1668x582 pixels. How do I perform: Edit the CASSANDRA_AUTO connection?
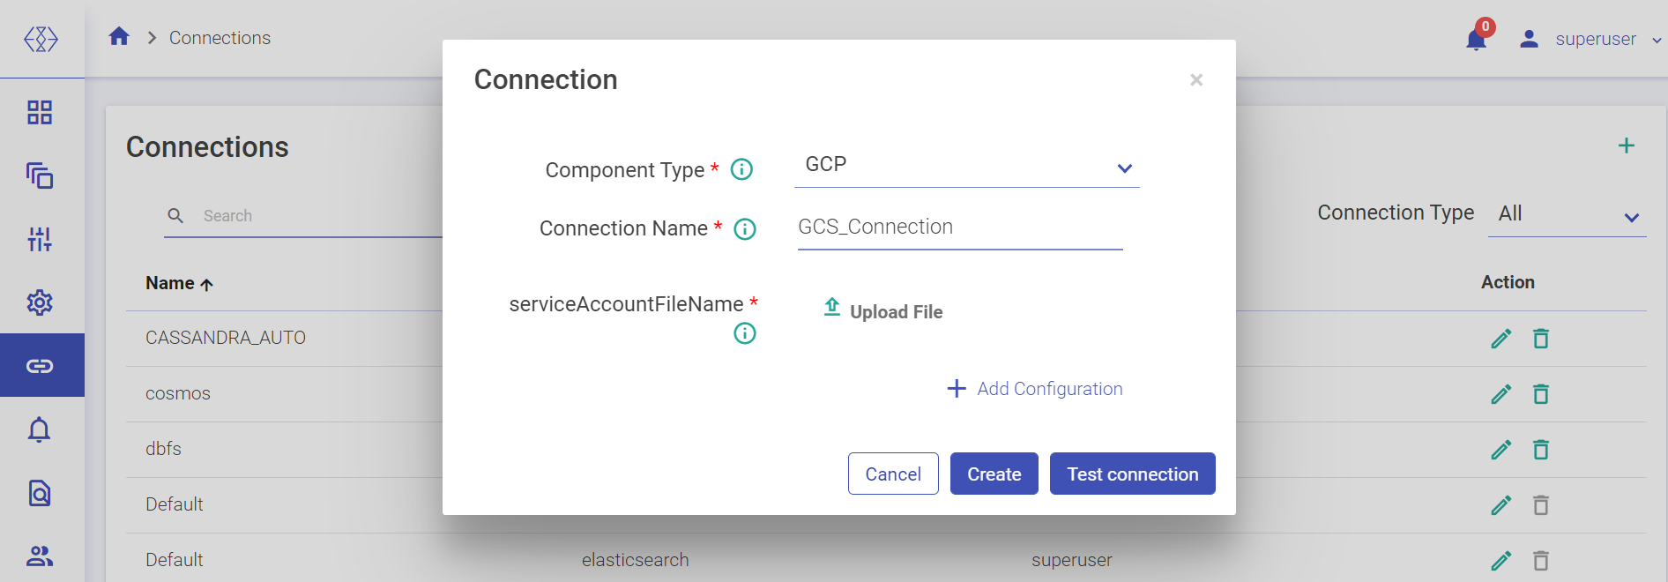point(1501,339)
